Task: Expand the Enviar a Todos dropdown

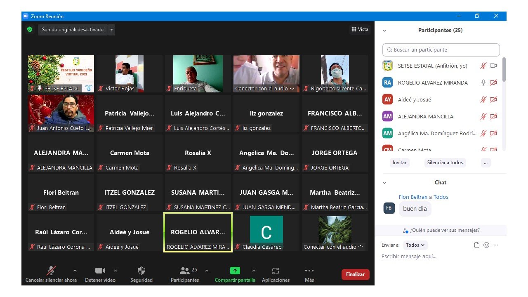Action: 415,245
